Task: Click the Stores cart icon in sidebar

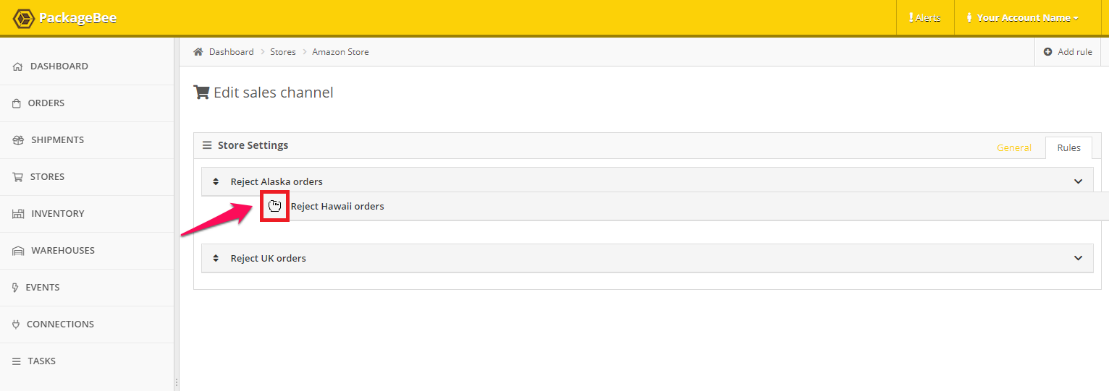Action: pos(17,177)
